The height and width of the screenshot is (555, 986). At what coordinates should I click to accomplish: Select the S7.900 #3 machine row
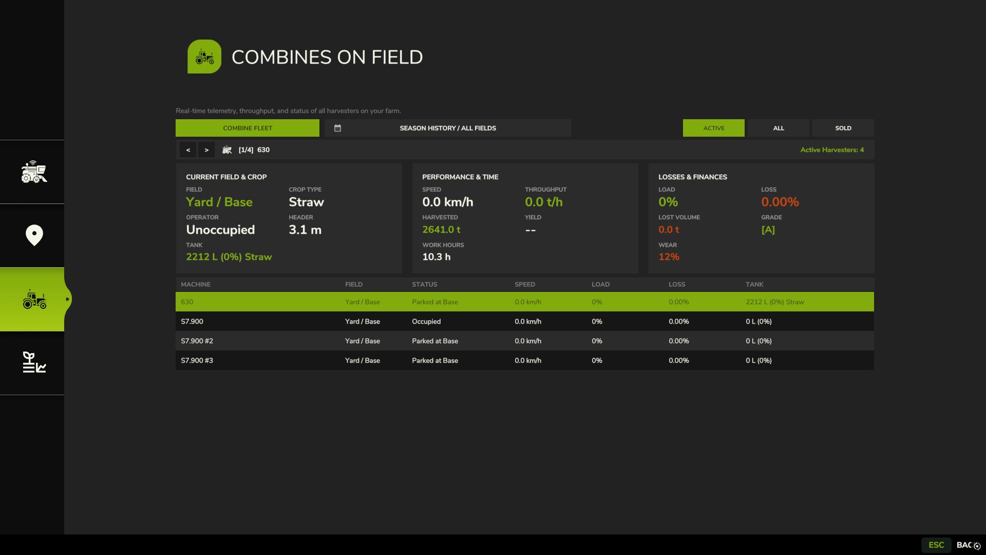click(525, 360)
